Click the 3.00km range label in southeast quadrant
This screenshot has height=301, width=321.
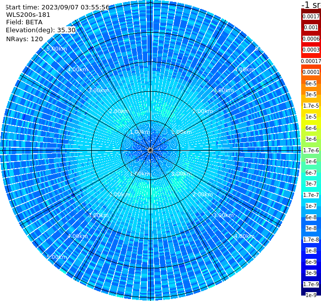(x=223, y=215)
